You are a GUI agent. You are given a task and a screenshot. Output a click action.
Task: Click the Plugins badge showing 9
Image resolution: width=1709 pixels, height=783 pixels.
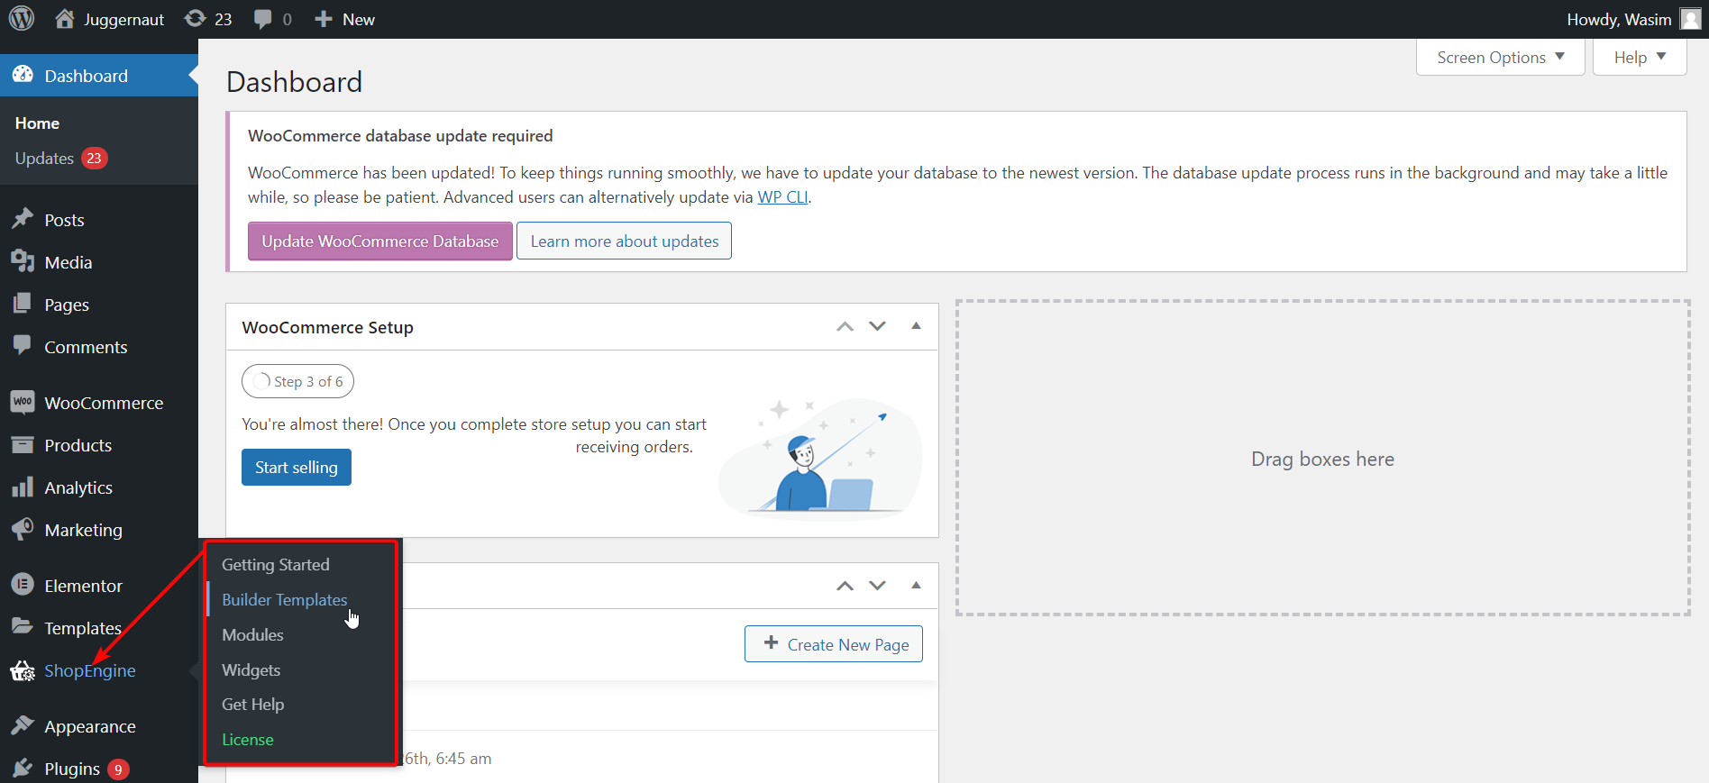118,769
